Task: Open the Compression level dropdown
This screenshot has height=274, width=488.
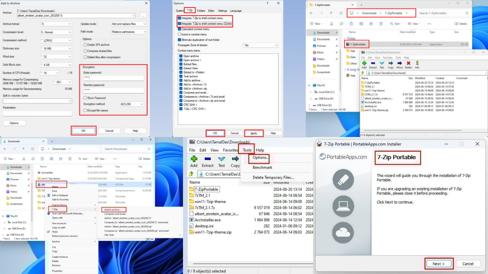Action: [56, 32]
